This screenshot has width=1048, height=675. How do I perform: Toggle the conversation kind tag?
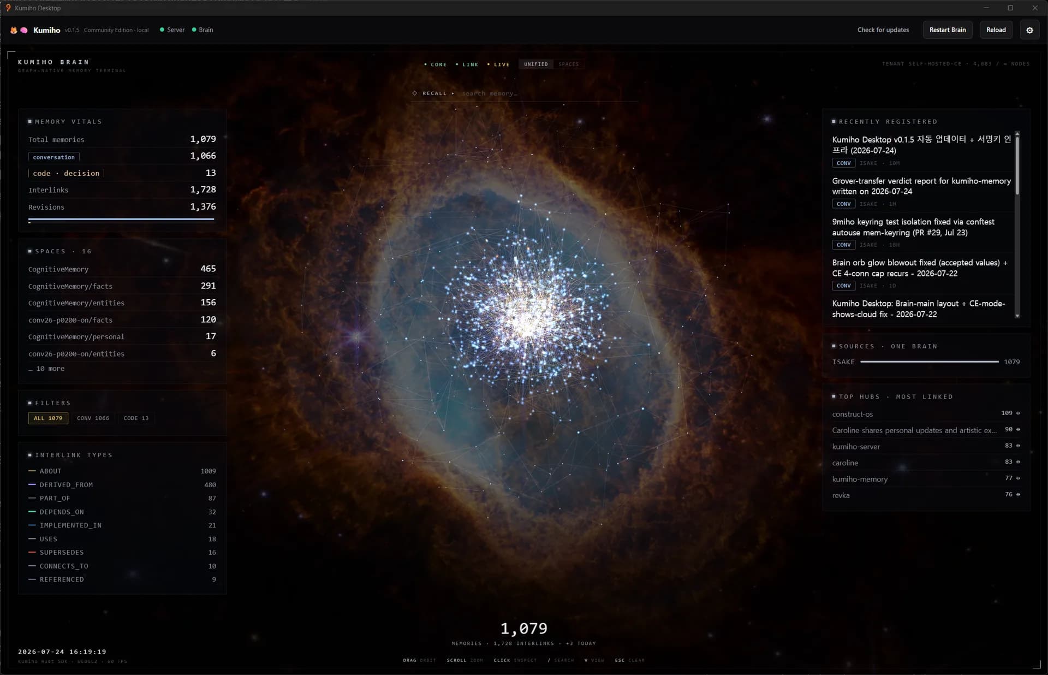pos(54,157)
